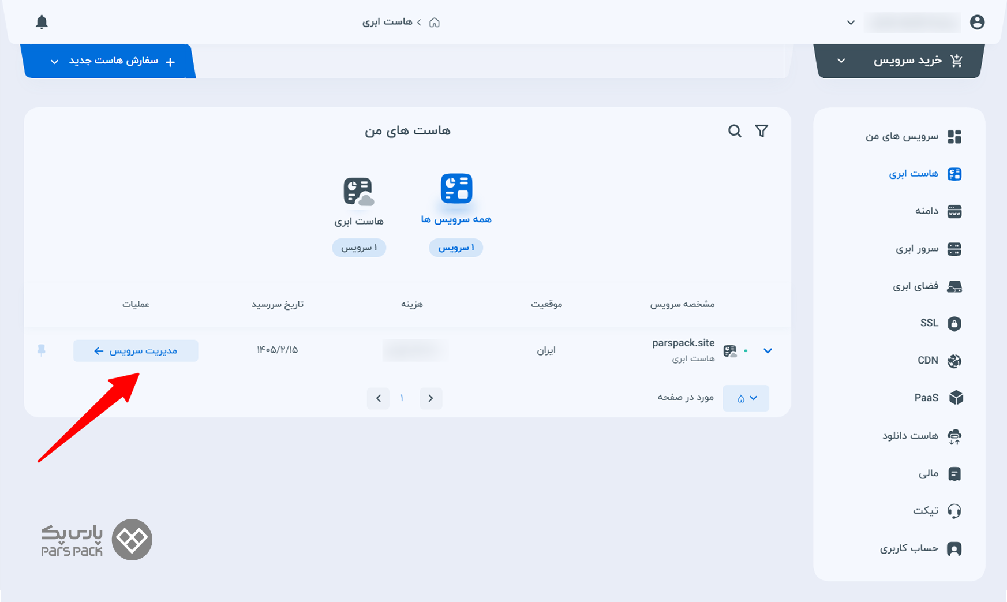Select the 'همه سرویس ها' category icon
This screenshot has height=602, width=1007.
[456, 189]
